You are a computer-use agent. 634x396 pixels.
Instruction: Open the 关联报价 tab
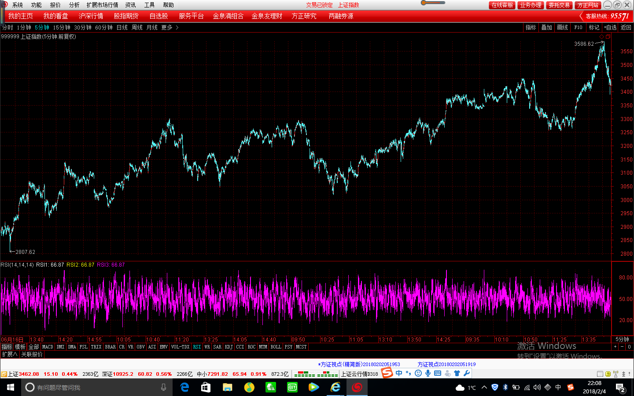(x=32, y=354)
